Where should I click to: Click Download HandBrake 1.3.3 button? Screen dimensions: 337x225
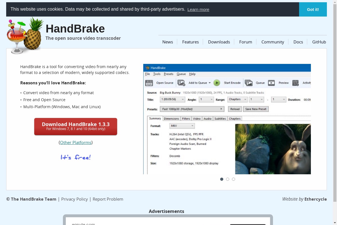pos(76,126)
